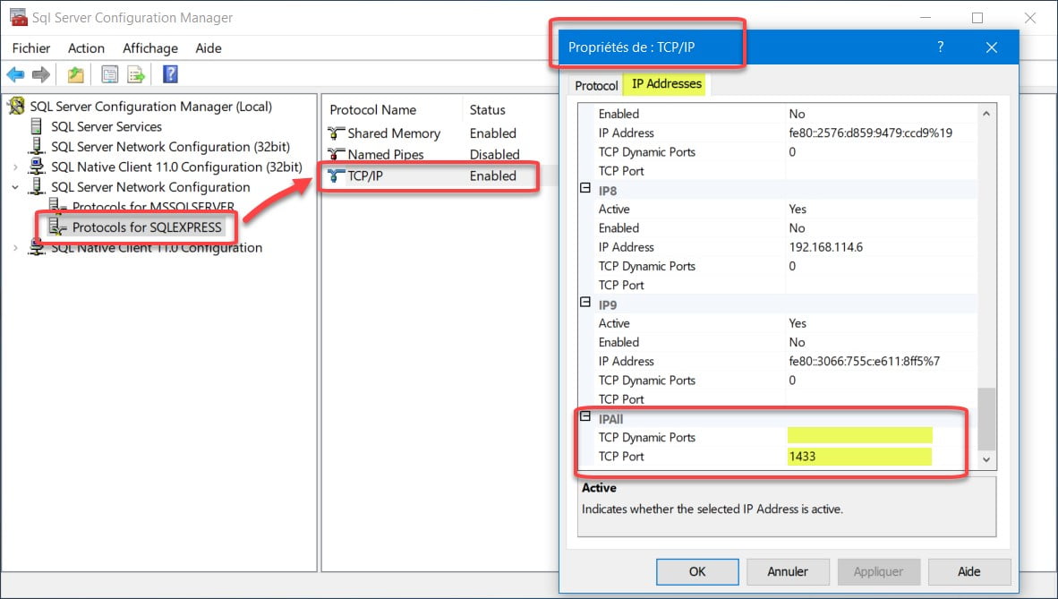The height and width of the screenshot is (599, 1058).
Task: Click the blue Help question mark icon
Action: pos(170,75)
